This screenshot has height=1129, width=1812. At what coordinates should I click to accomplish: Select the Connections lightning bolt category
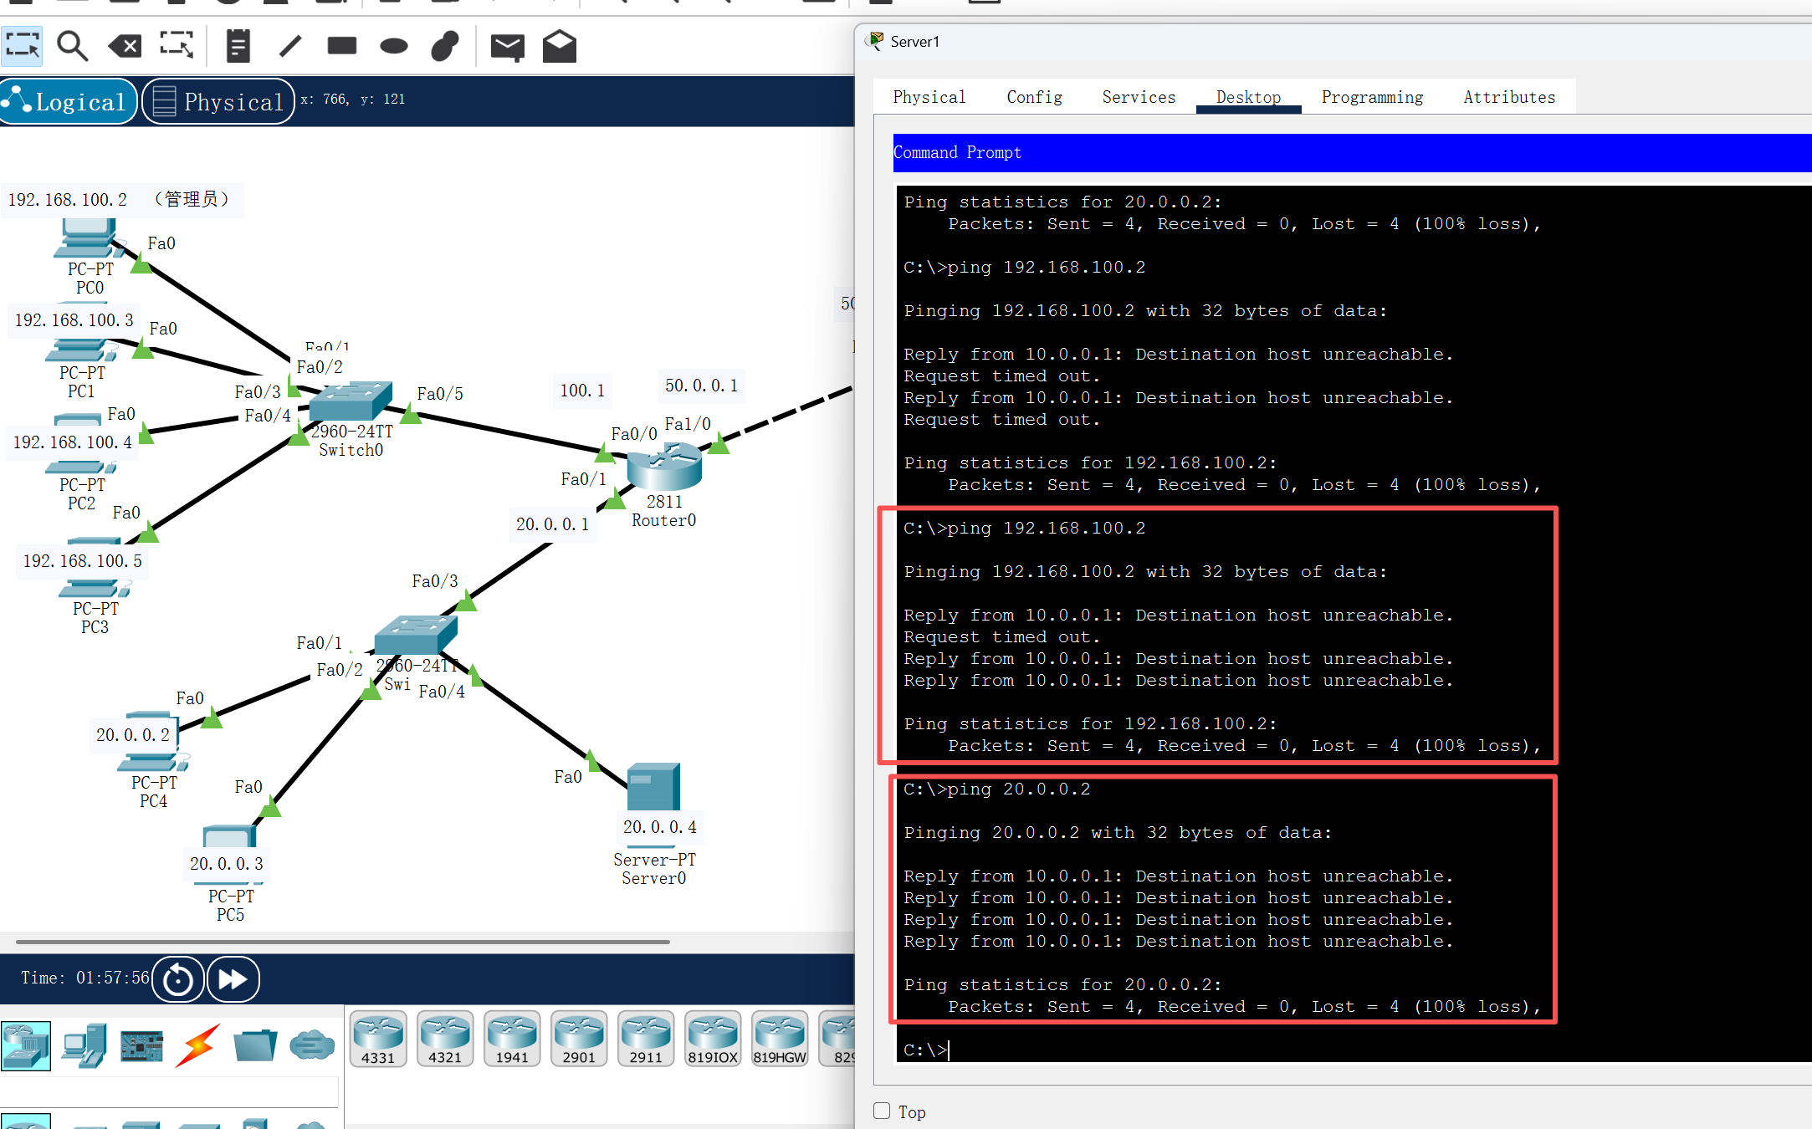(x=198, y=1045)
